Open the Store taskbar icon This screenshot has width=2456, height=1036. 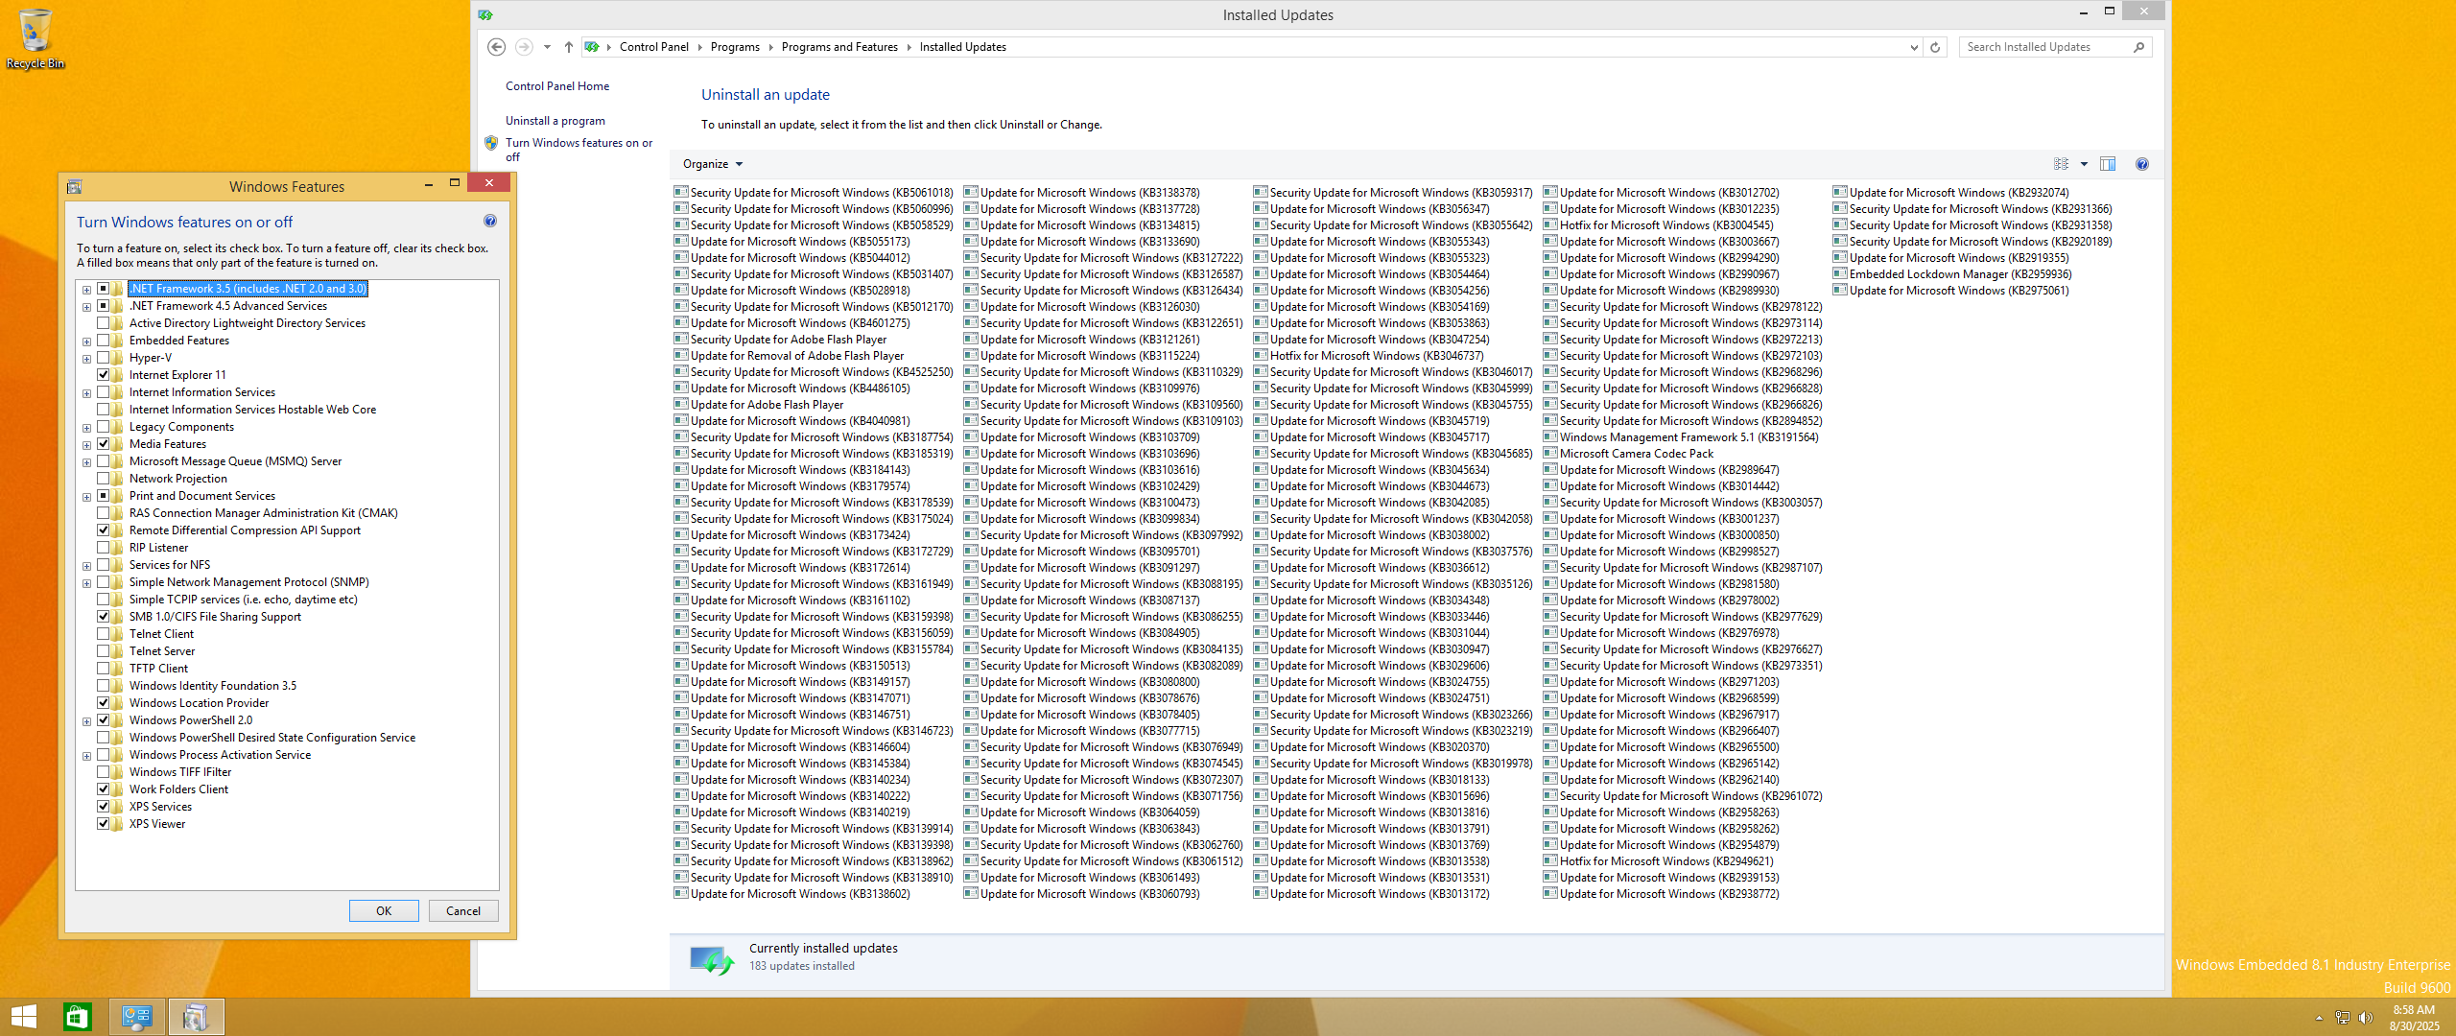tap(77, 1017)
